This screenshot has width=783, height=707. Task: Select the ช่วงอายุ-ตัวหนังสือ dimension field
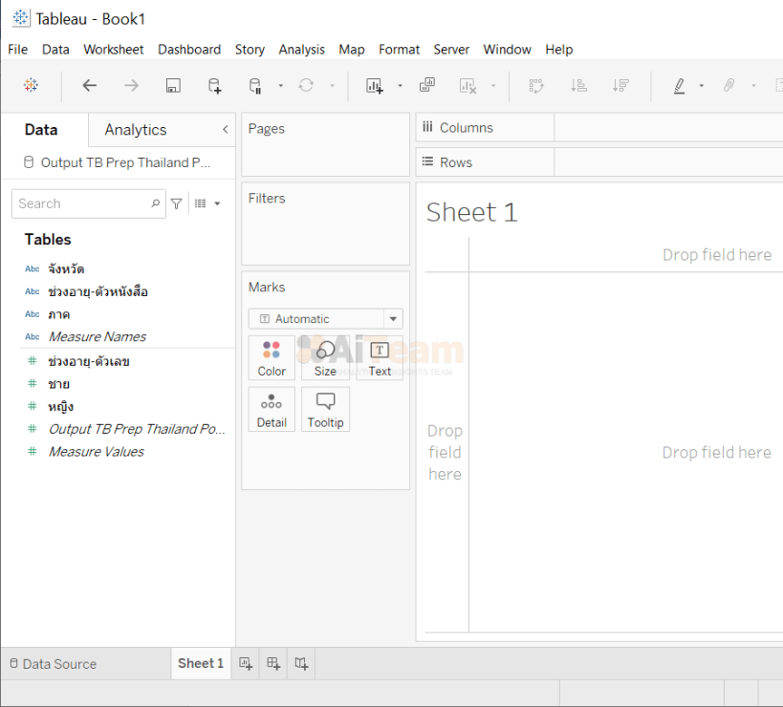coord(98,292)
